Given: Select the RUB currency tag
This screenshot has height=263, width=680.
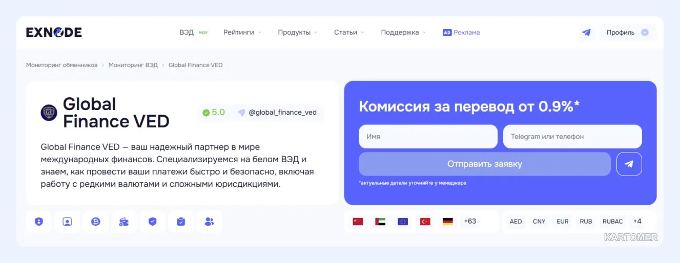Looking at the screenshot, I should click(x=586, y=222).
